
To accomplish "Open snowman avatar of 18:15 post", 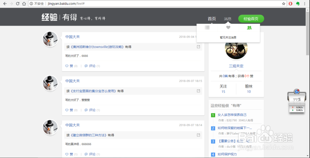I will 50,83.
